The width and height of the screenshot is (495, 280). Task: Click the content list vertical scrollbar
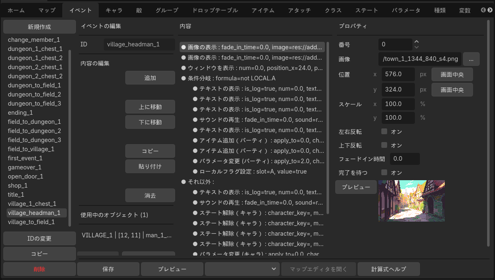click(x=328, y=128)
